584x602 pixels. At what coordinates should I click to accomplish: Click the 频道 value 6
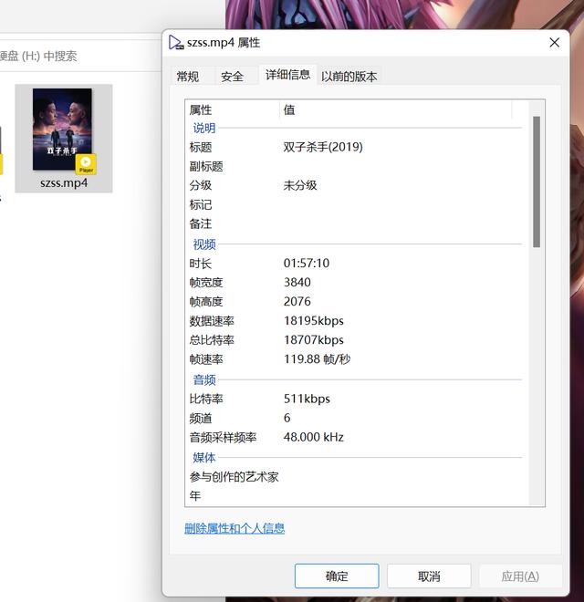[x=287, y=418]
